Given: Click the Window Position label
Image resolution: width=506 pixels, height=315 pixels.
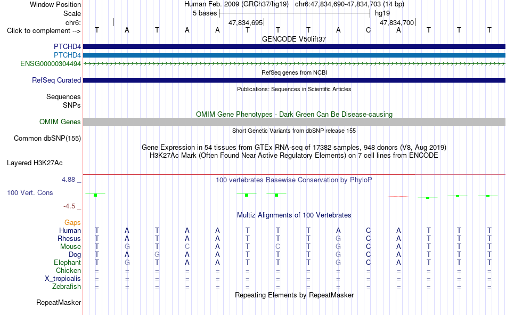Looking at the screenshot, I should pos(55,4).
